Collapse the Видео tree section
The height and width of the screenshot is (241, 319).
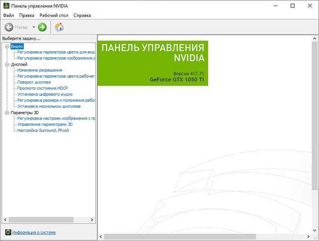click(7, 46)
